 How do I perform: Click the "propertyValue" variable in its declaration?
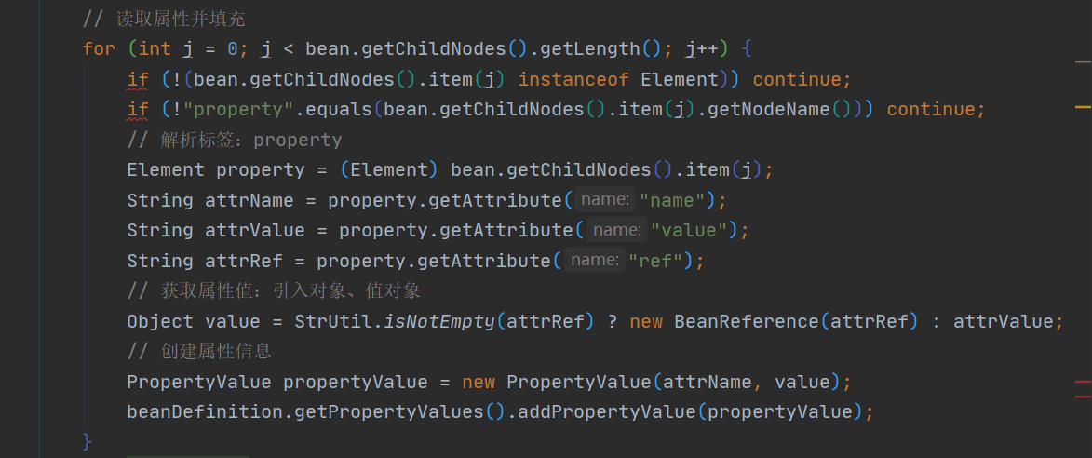click(356, 382)
